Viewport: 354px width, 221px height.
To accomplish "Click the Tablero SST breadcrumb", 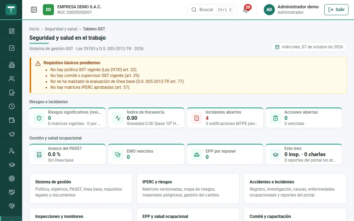I will (x=94, y=29).
